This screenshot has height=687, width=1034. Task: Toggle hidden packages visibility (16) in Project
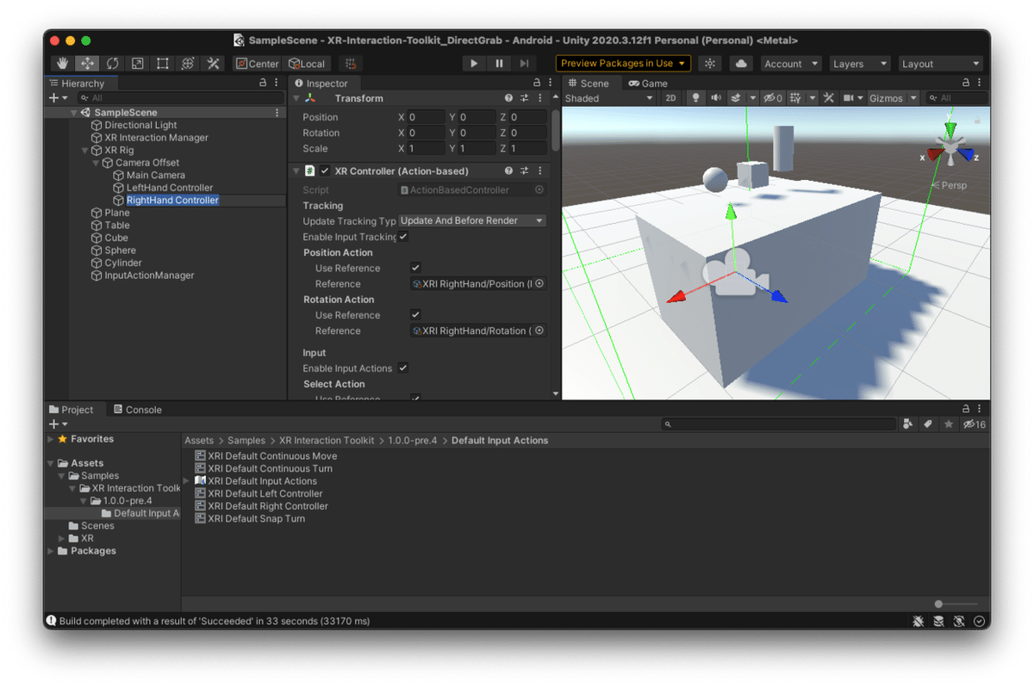pyautogui.click(x=975, y=424)
